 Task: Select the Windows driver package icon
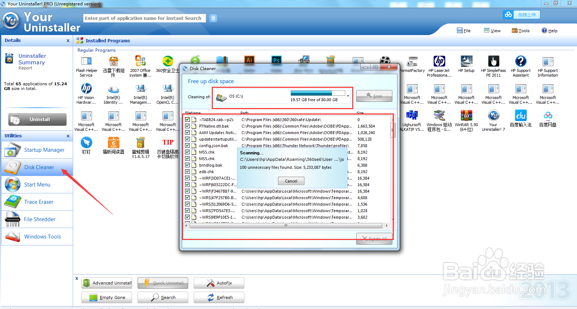click(x=439, y=121)
